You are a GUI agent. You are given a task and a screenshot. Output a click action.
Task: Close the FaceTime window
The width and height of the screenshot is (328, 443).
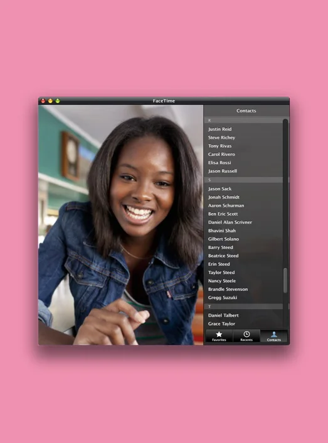[x=43, y=101]
